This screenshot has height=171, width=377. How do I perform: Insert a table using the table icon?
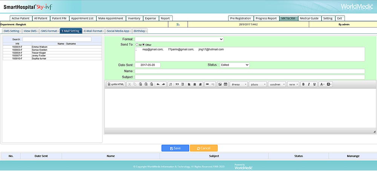click(225, 84)
